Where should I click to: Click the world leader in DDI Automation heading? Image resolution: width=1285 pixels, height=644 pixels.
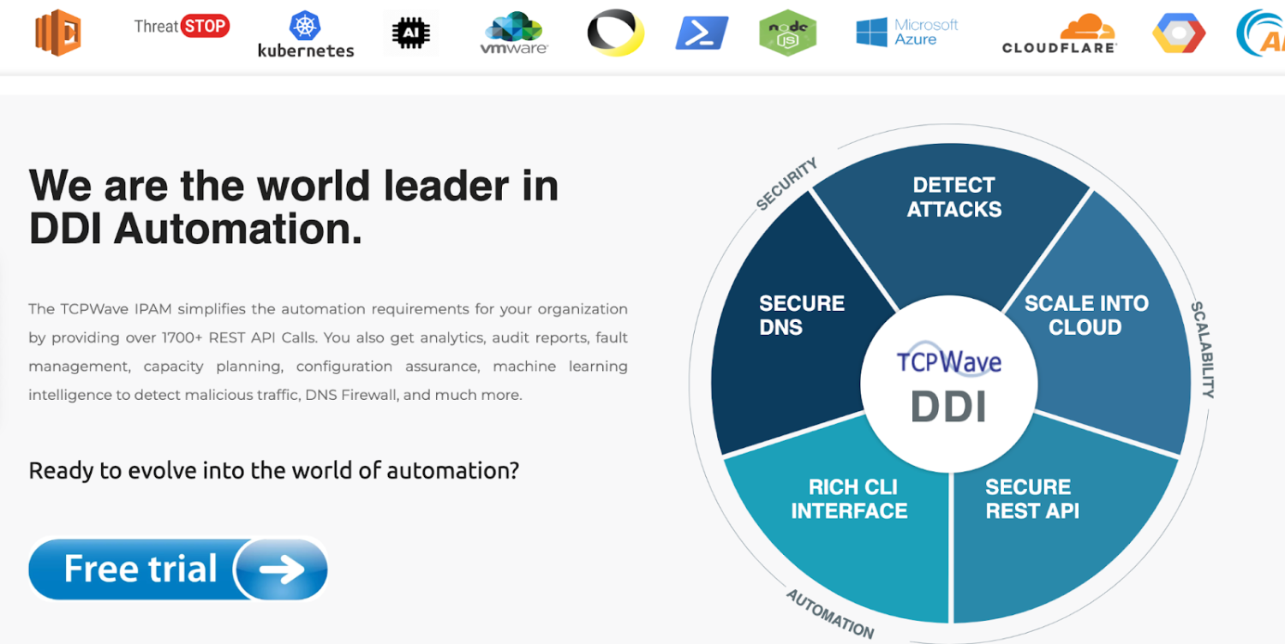[x=294, y=207]
